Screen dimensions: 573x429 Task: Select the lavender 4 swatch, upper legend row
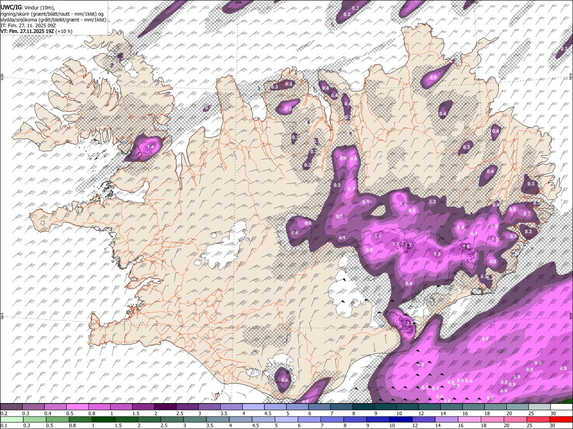tap(253, 407)
